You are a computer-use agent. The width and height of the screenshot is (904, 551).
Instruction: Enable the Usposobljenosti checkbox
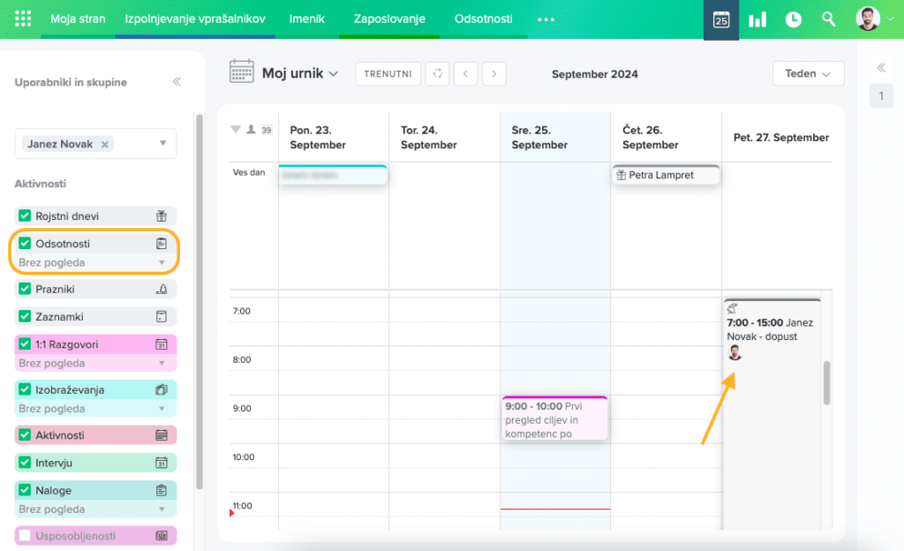[25, 536]
